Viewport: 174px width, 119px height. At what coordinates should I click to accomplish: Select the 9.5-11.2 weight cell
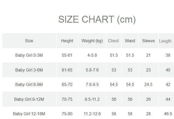coord(92,99)
